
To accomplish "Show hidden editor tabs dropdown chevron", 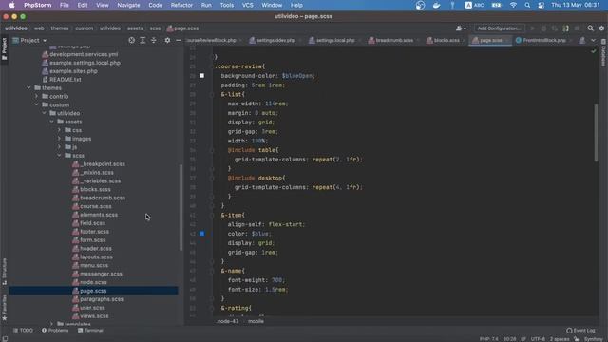I will point(593,40).
